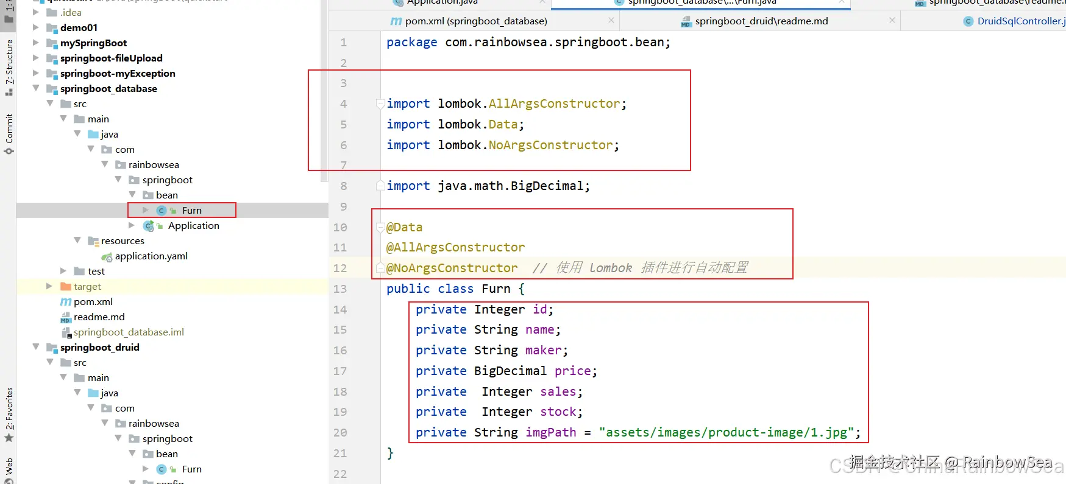Collapse the resources folder
The height and width of the screenshot is (484, 1066).
click(77, 240)
